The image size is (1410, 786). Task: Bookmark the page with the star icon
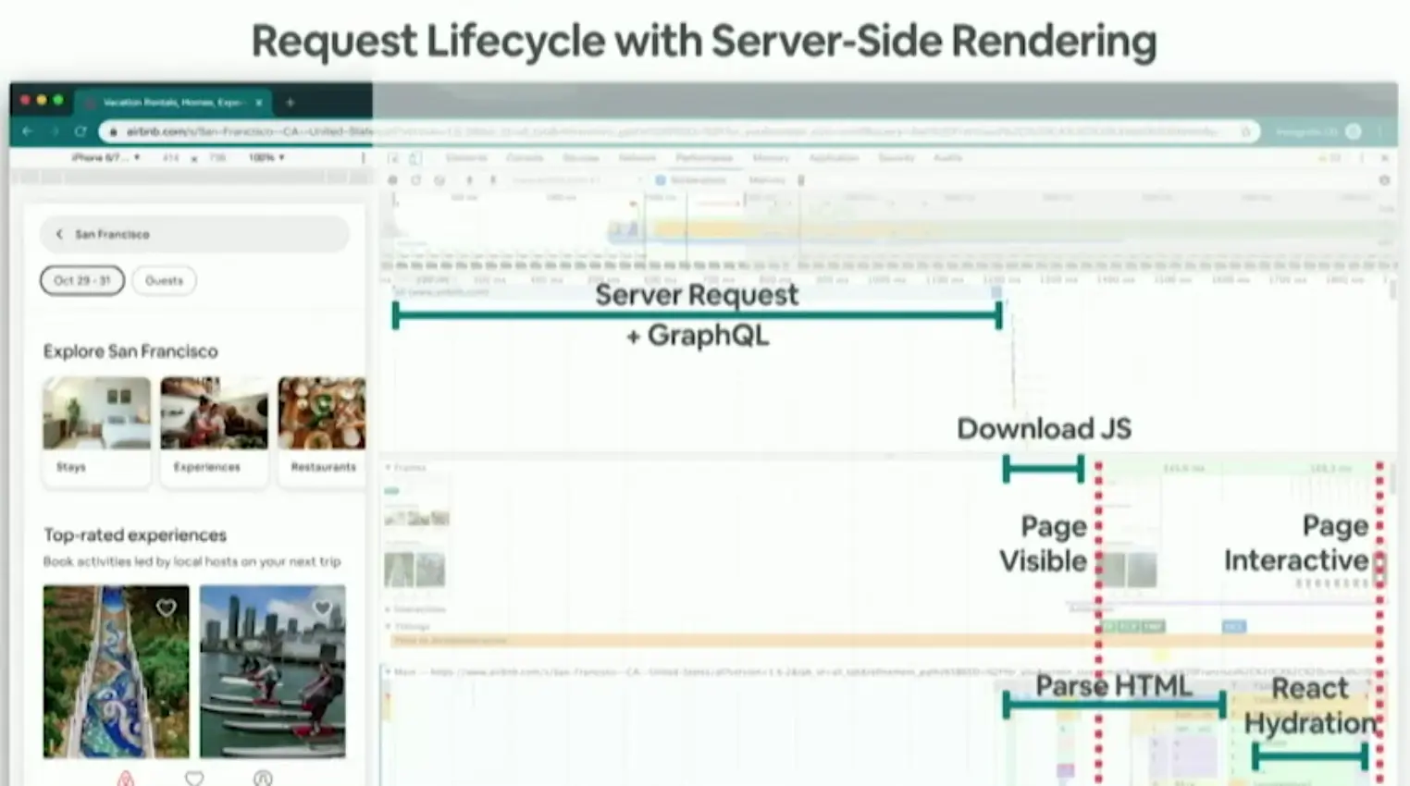tap(1245, 132)
